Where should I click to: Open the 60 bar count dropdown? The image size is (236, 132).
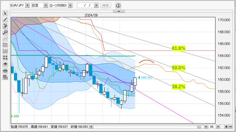tap(218, 127)
